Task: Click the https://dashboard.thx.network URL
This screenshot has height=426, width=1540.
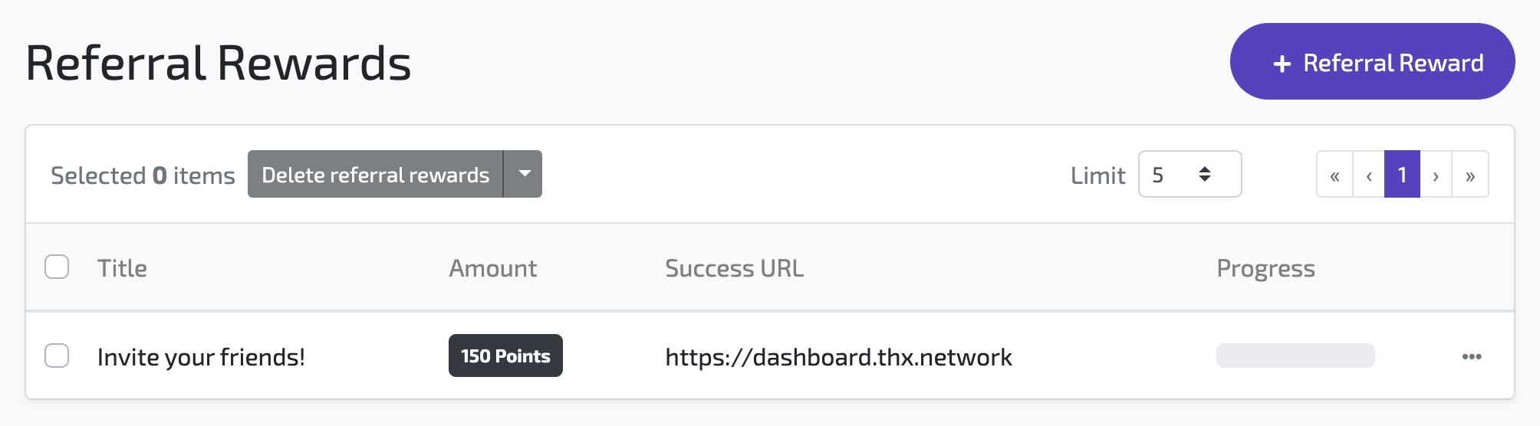Action: coord(838,357)
